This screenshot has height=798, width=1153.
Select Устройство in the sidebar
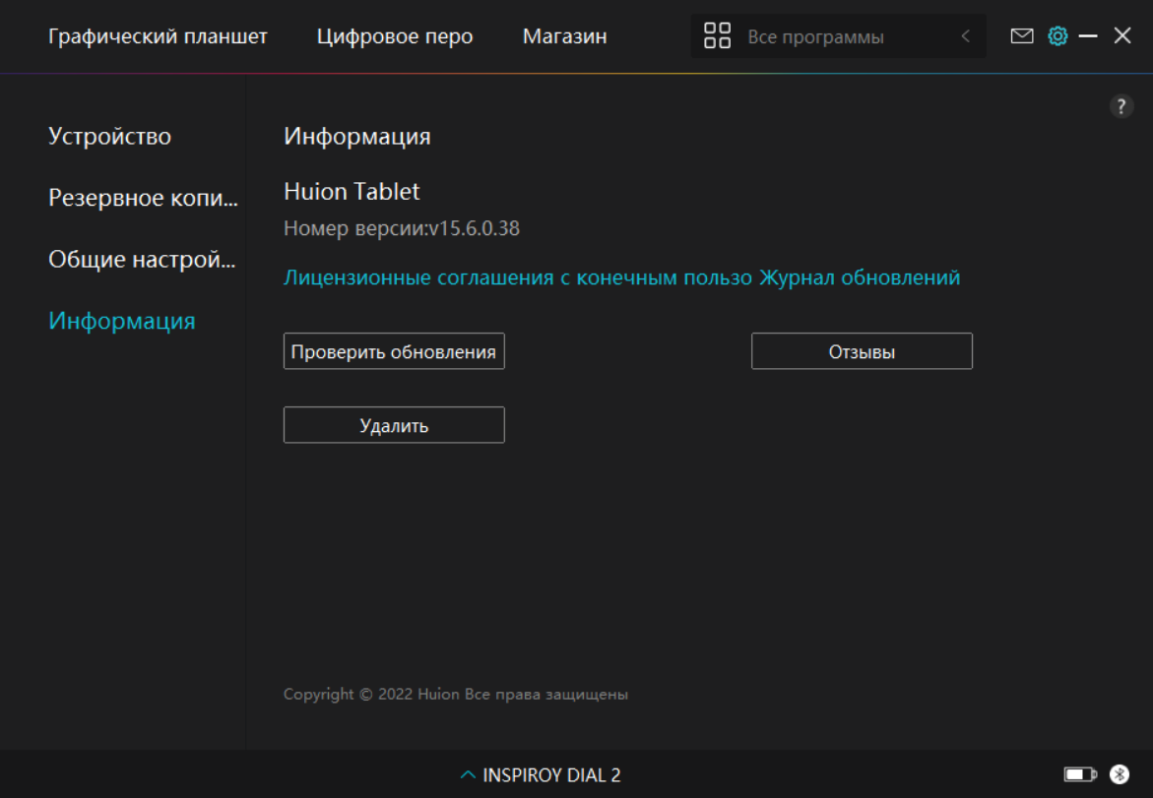[109, 136]
